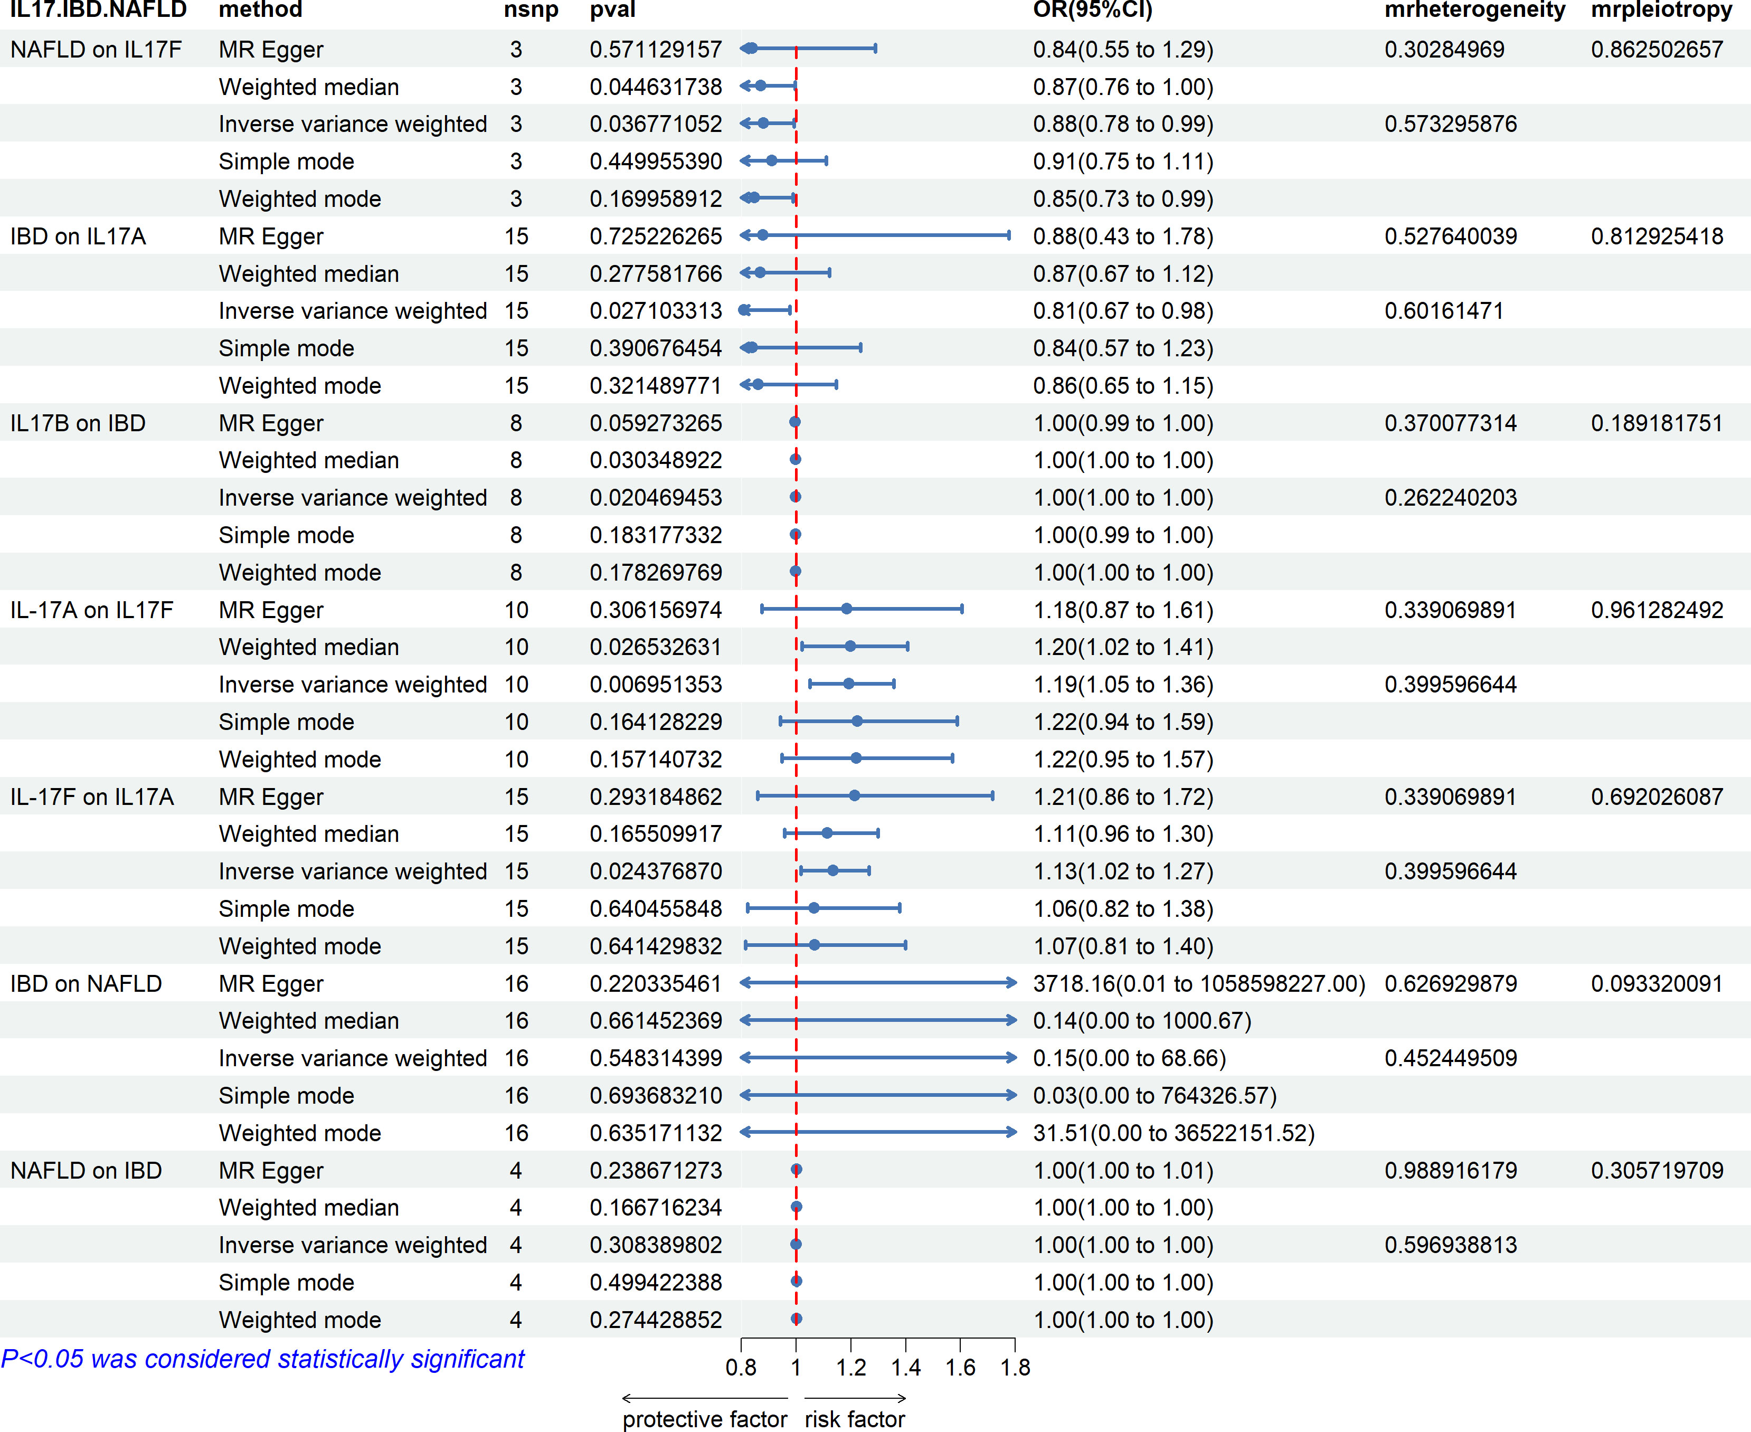Viewport: 1751px width, 1432px height.
Task: Click odds ratio 1.22(0.94 to 1.59)
Action: pos(1123,723)
